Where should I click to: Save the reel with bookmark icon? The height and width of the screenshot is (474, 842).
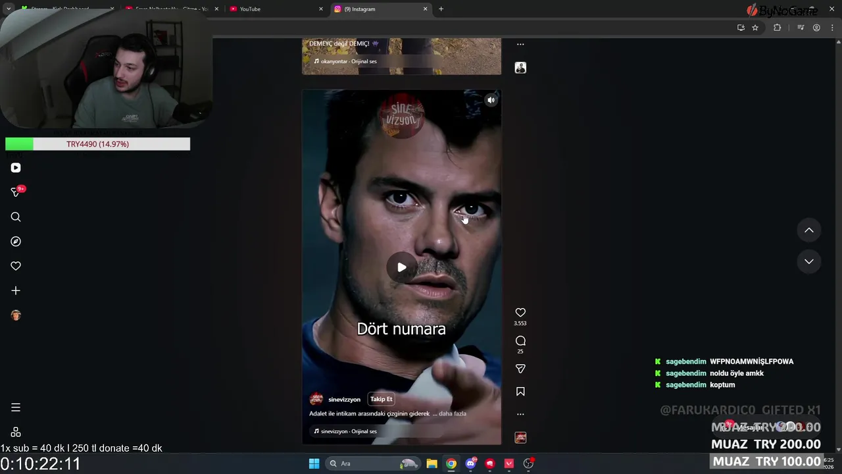[520, 392]
